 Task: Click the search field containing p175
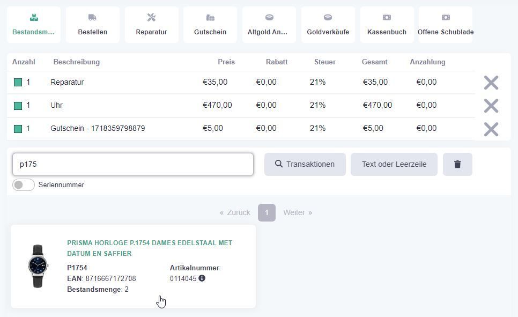(x=133, y=164)
